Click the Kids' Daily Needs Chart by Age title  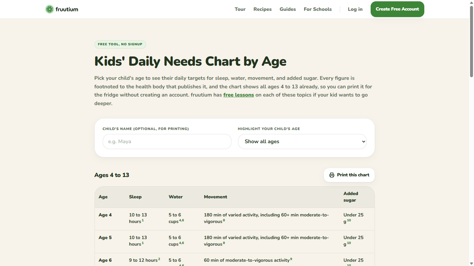coord(190,61)
